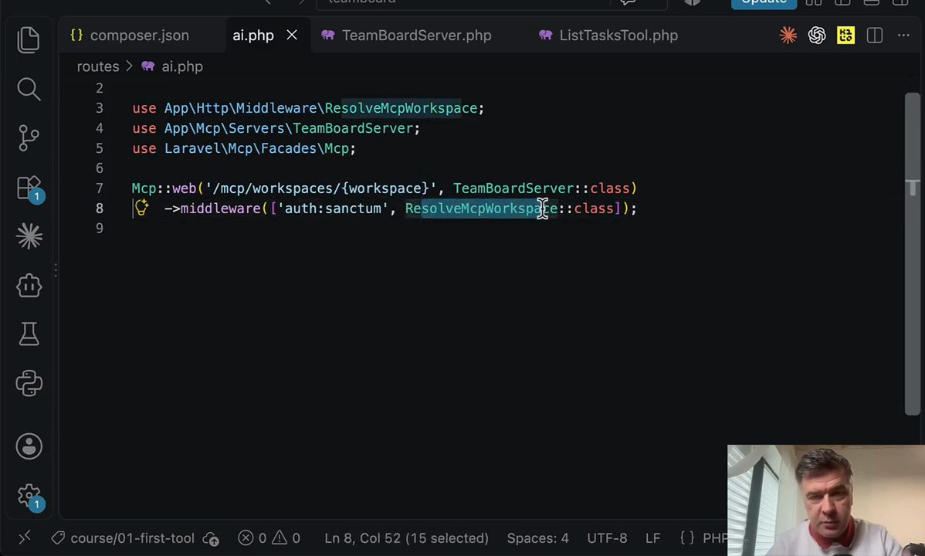
Task: Open the editor More Actions menu
Action: pos(903,36)
